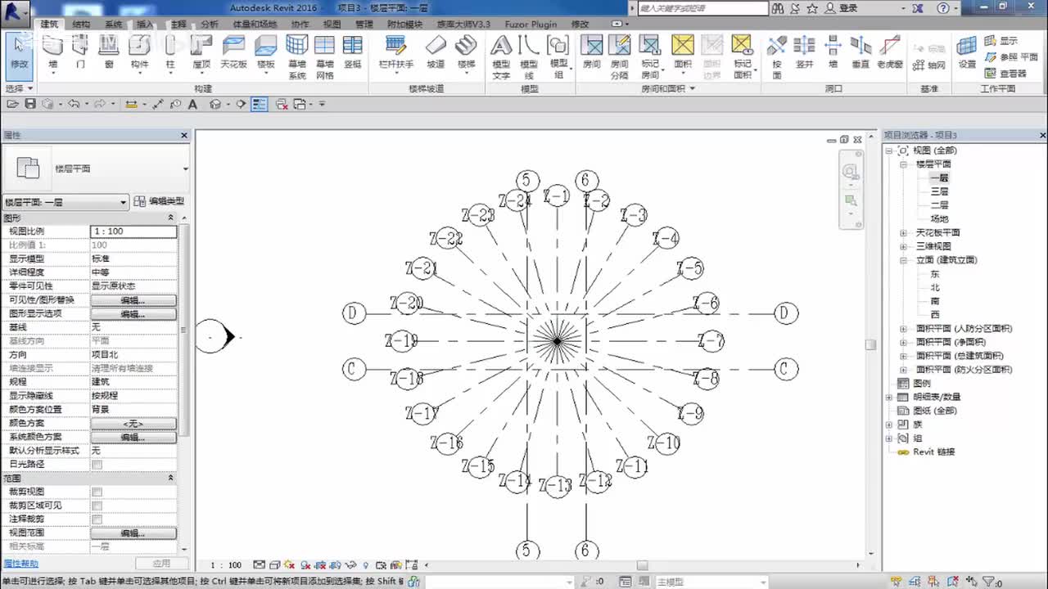Viewport: 1048px width, 589px height.
Task: Select the 天花板 (Ceiling) tool
Action: (x=233, y=52)
